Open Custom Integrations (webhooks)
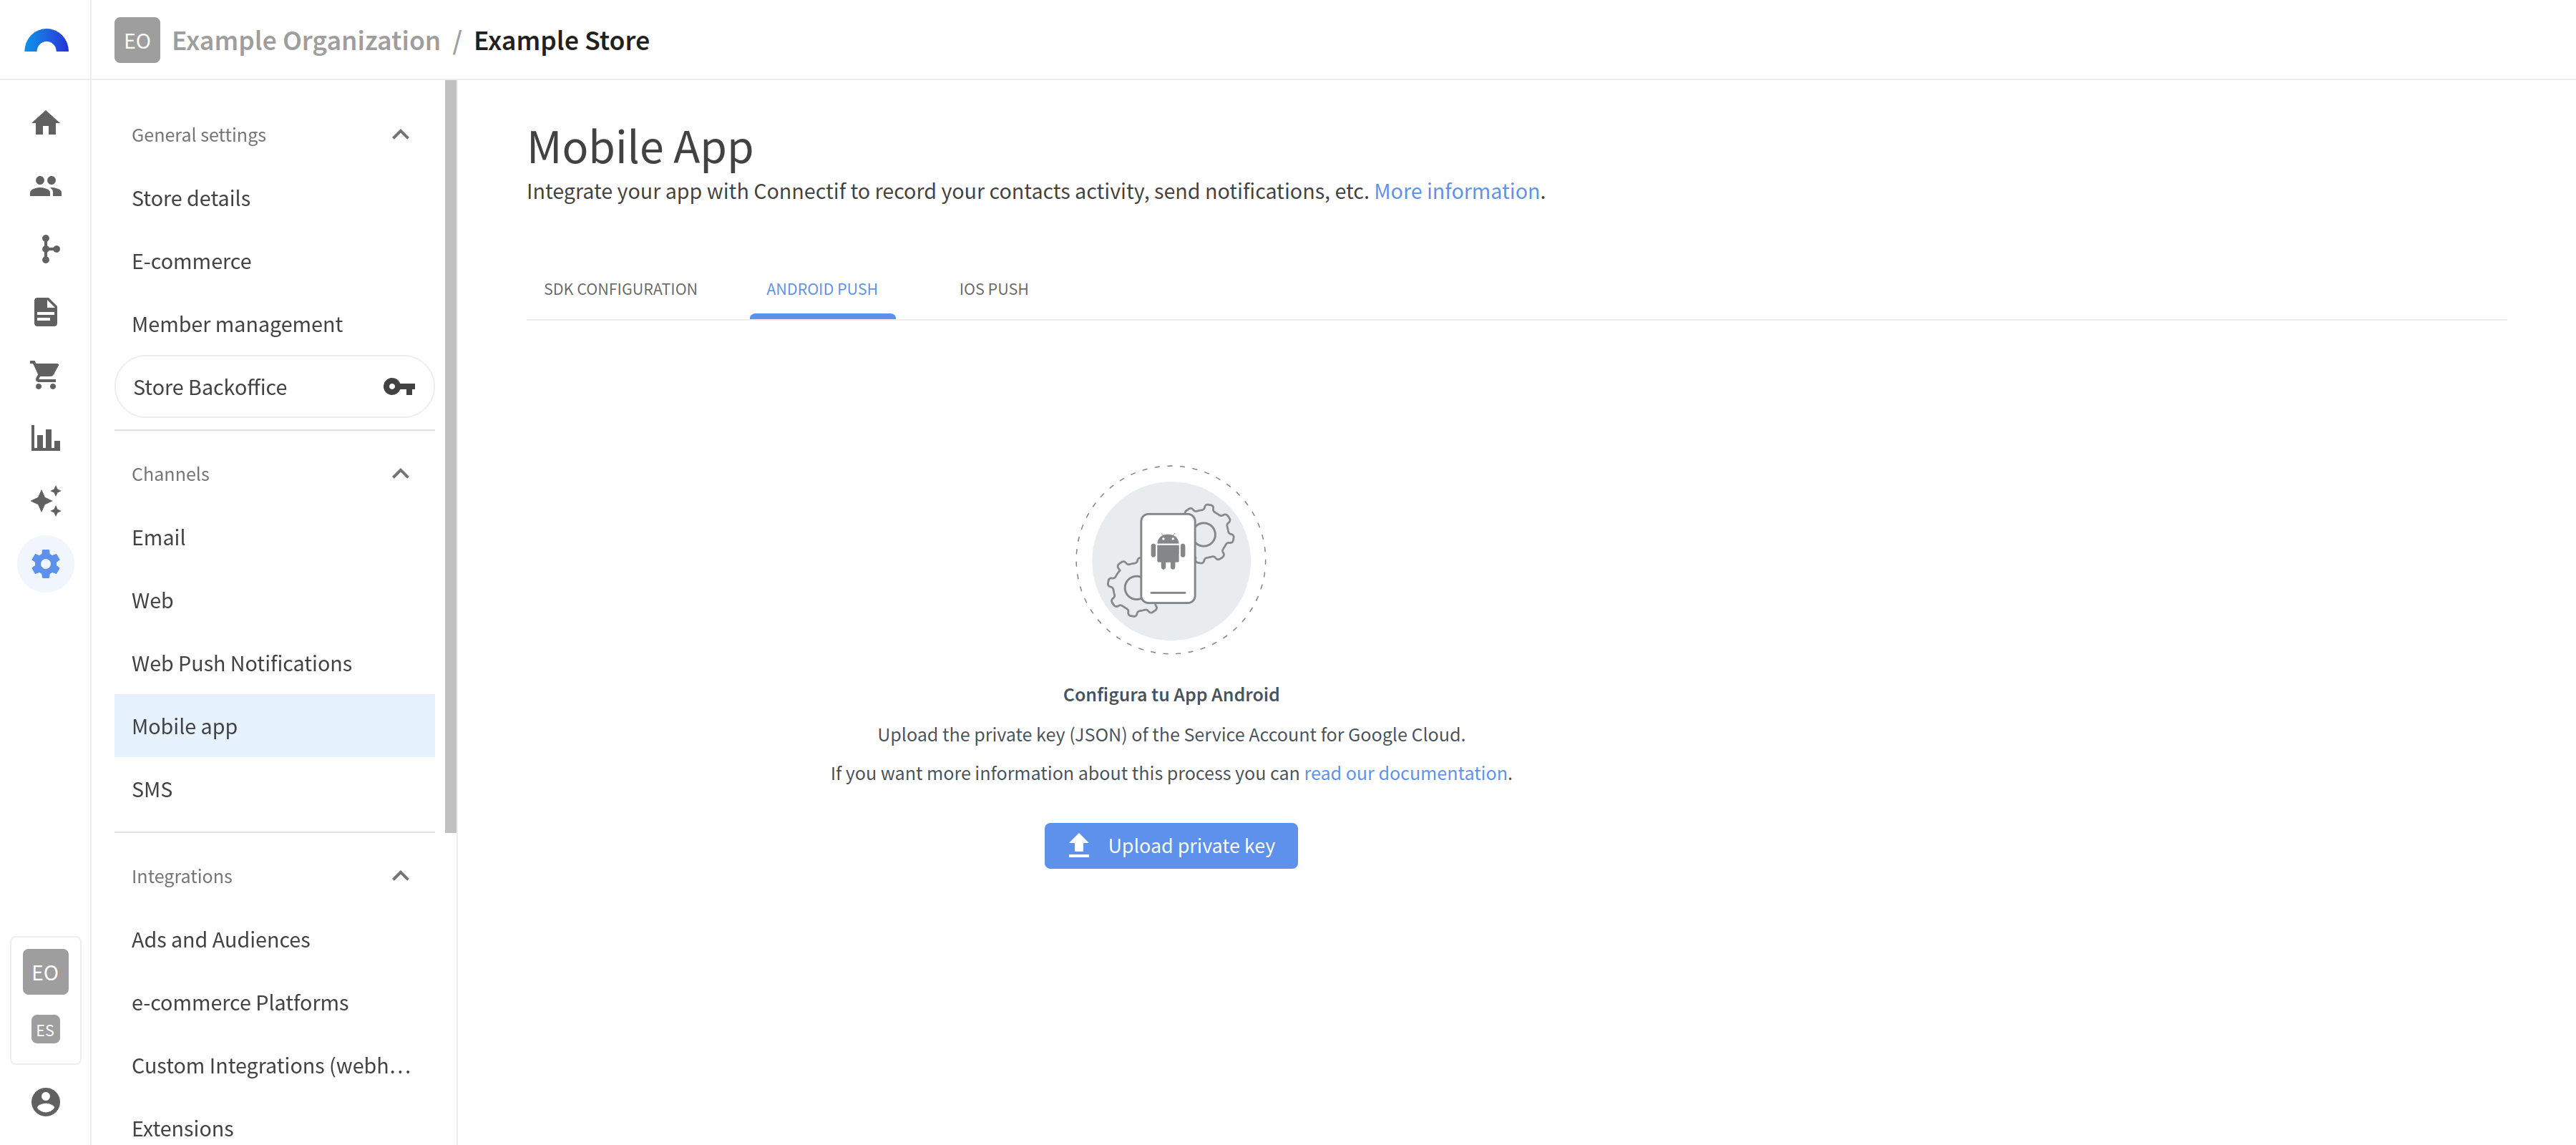 coord(275,1065)
